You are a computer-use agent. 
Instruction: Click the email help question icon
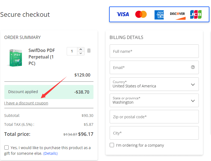point(193,67)
